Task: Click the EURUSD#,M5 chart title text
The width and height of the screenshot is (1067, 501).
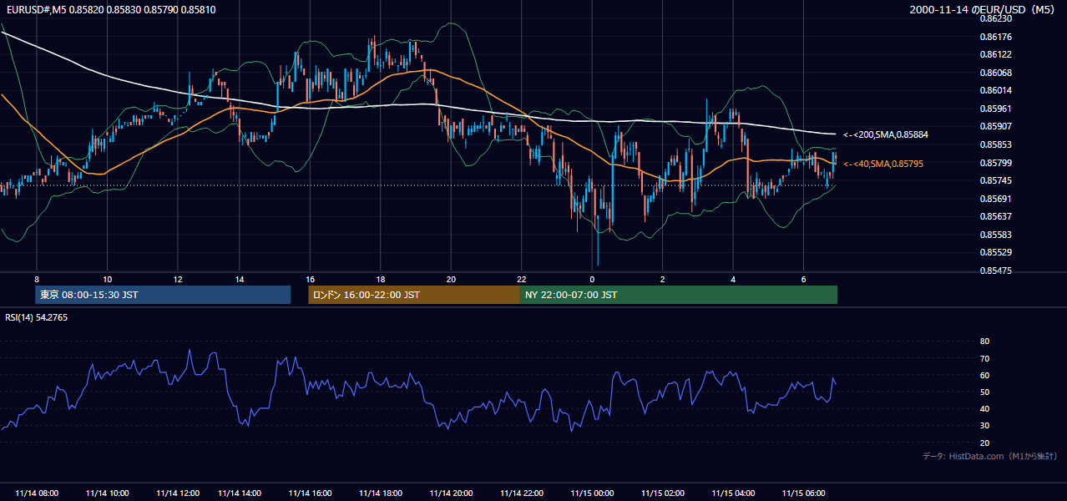Action: [x=110, y=9]
